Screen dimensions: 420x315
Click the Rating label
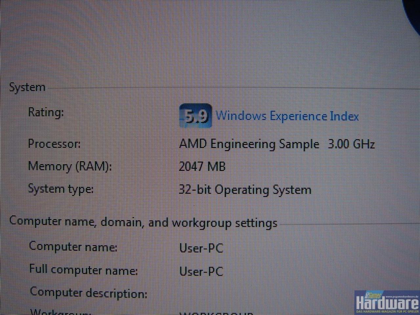pos(46,112)
